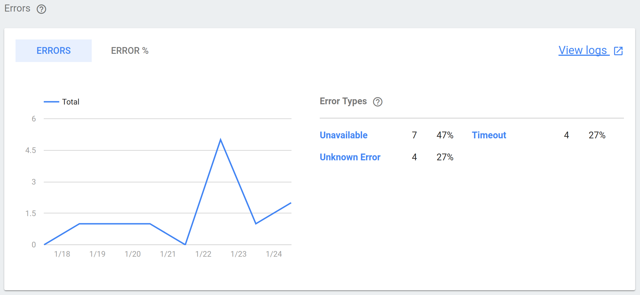Viewport: 640px width, 295px height.
Task: Click the blue Total legend line swatch
Action: point(51,102)
